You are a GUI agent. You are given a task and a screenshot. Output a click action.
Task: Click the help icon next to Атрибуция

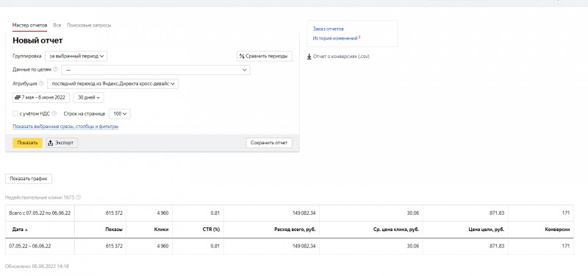[41, 84]
